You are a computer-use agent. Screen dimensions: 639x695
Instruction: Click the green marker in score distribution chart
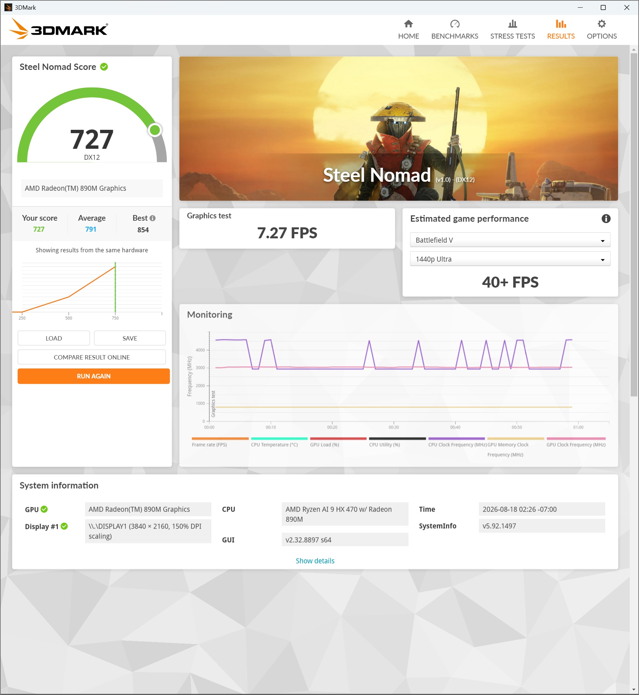115,287
